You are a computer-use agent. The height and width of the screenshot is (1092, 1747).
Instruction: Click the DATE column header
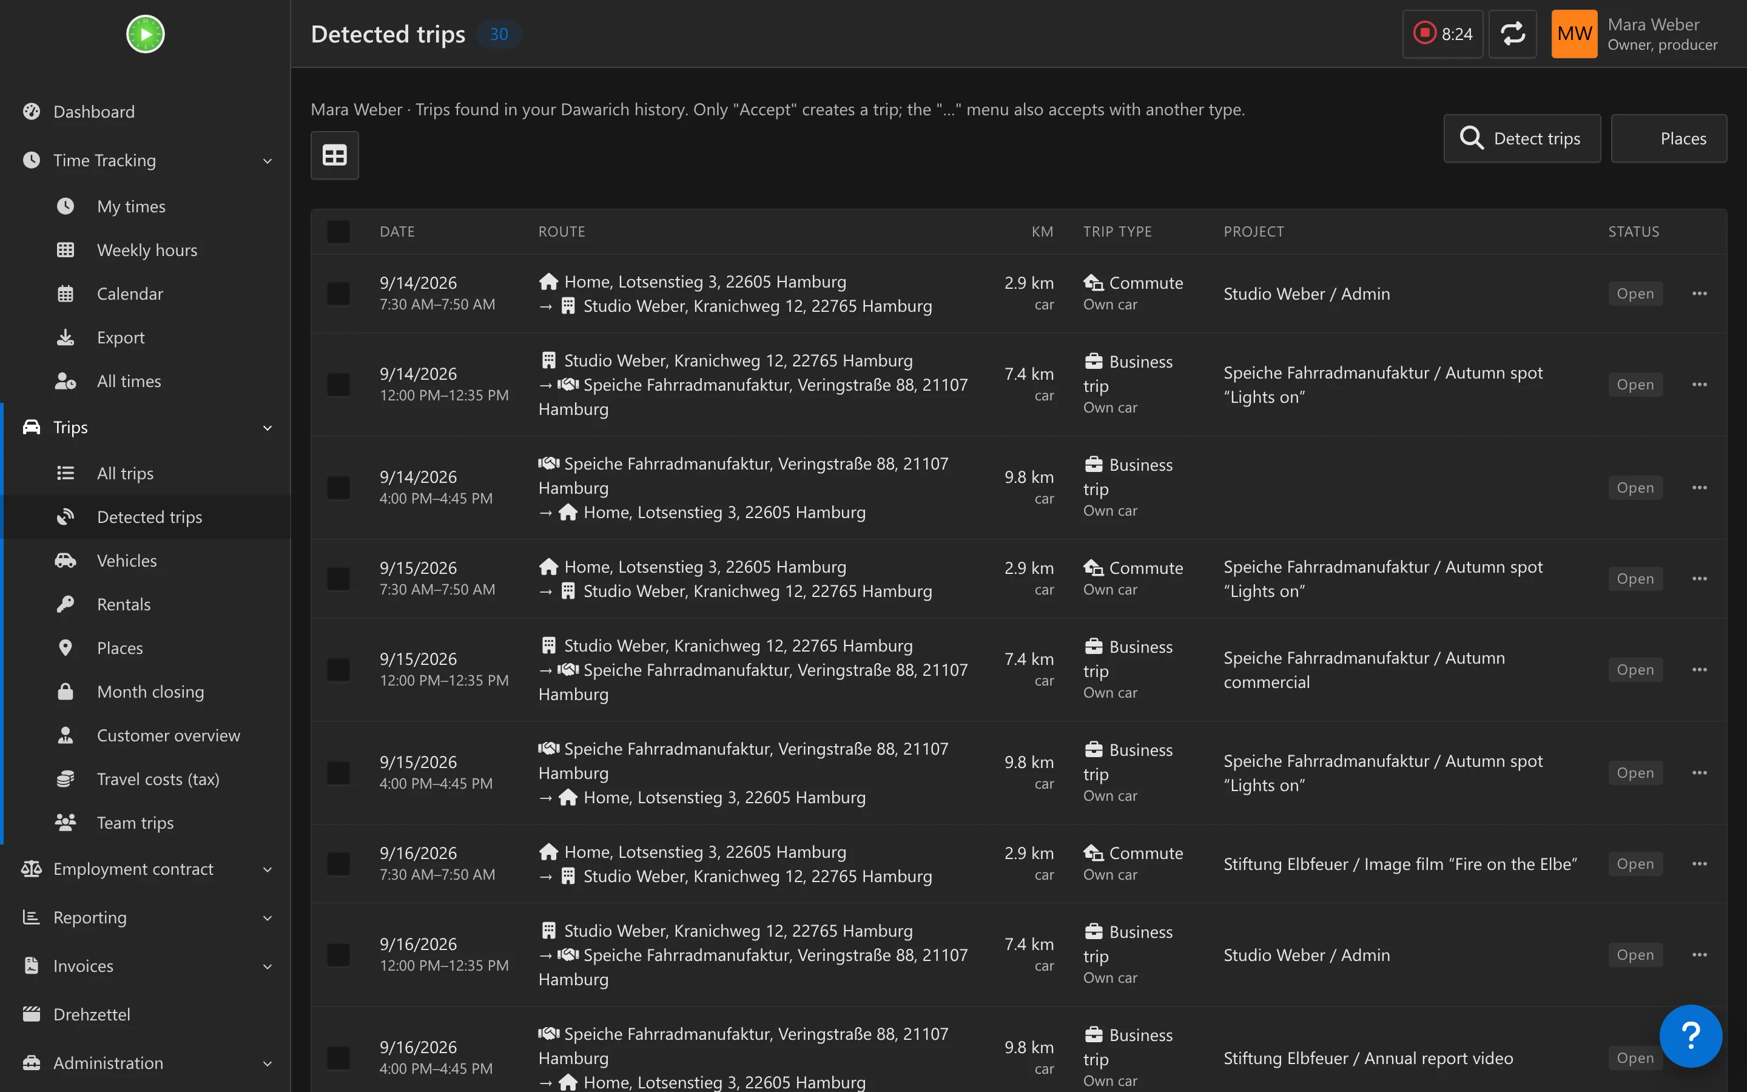point(397,232)
